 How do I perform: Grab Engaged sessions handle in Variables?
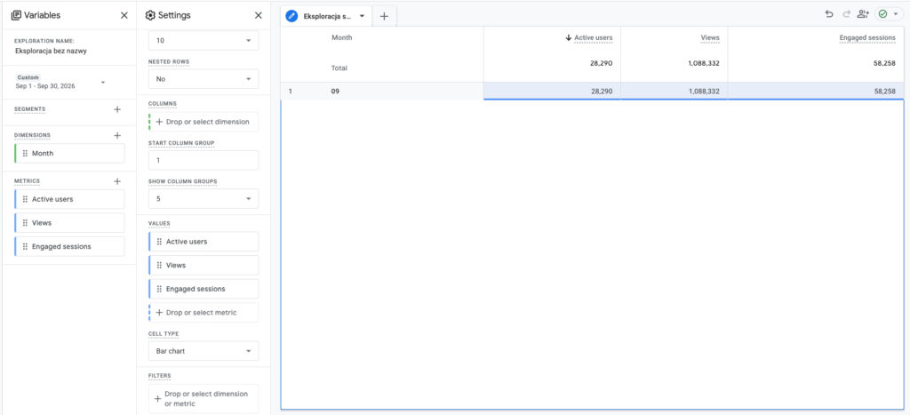[25, 246]
